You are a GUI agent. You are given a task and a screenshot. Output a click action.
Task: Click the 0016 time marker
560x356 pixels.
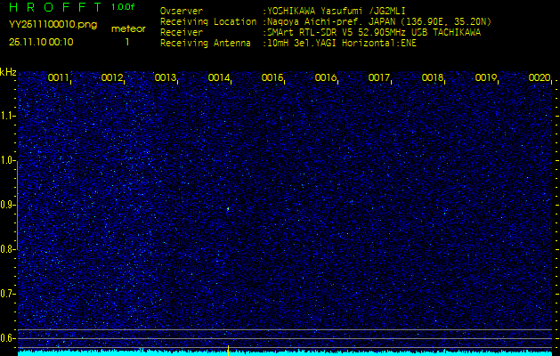pyautogui.click(x=326, y=77)
